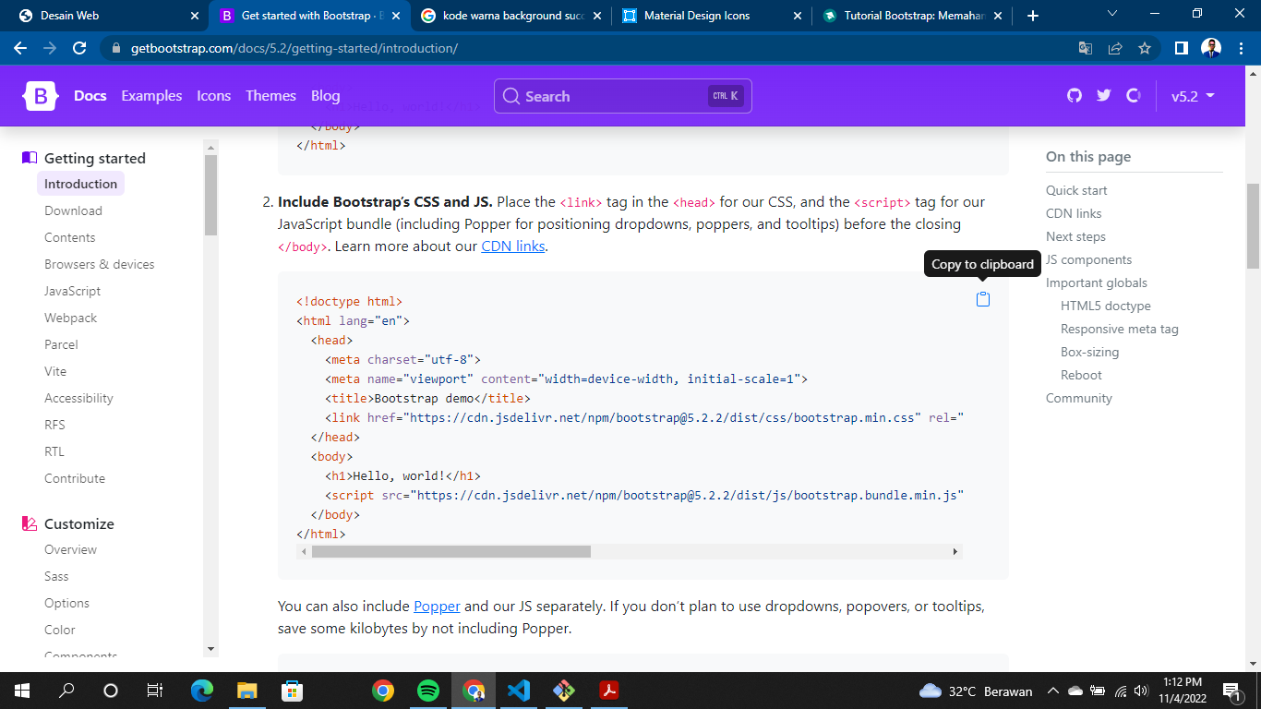Open Docs in Bootstrap navbar
1261x709 pixels.
[90, 96]
